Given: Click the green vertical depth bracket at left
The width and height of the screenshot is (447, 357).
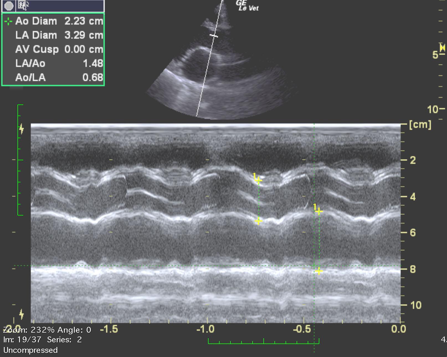Looking at the screenshot, I should [x=20, y=160].
